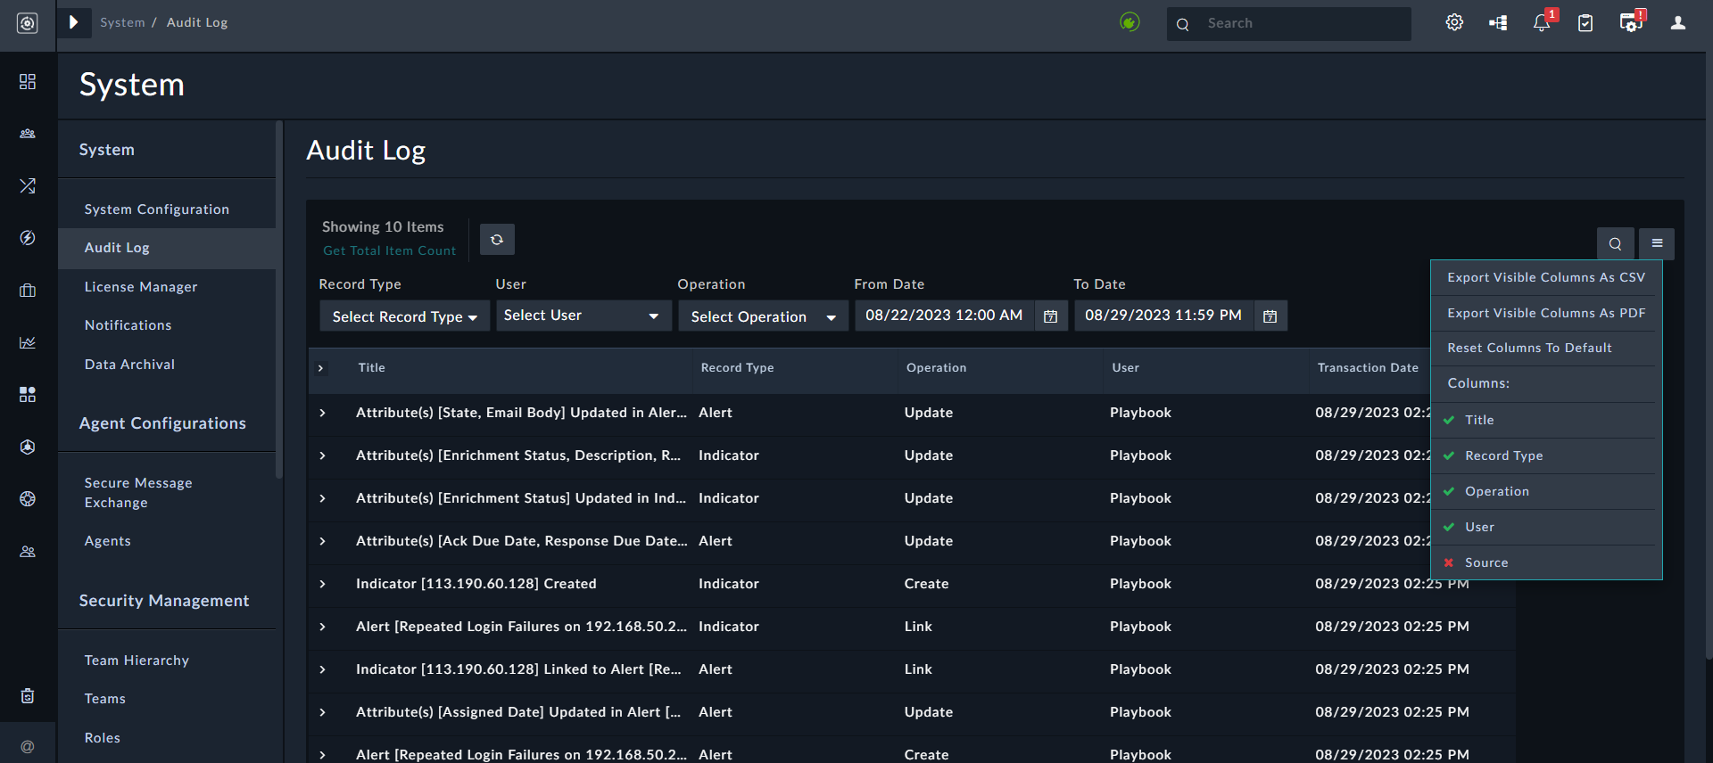1713x763 pixels.
Task: Click the From Date input field
Action: pyautogui.click(x=944, y=316)
